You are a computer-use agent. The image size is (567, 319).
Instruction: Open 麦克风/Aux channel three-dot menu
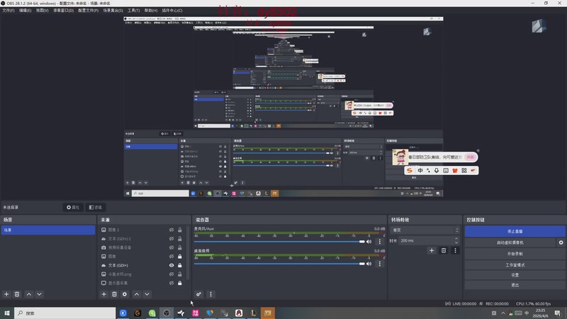[380, 242]
